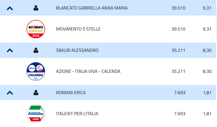Click person icon next to Romani Erica
217x127 pixels.
point(36,93)
